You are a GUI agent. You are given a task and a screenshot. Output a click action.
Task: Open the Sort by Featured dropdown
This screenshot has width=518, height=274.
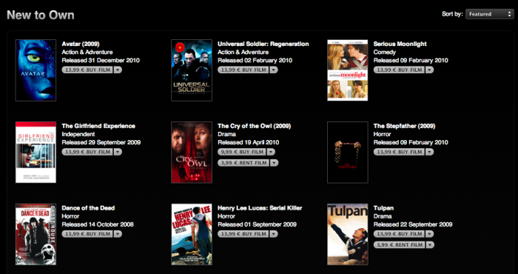489,14
